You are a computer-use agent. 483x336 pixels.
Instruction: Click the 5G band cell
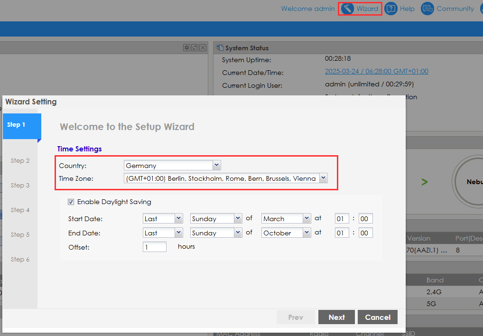click(x=431, y=304)
